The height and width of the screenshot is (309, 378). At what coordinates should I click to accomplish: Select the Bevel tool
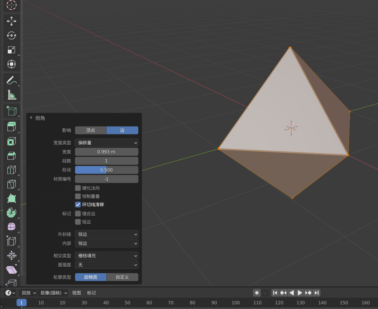click(11, 156)
